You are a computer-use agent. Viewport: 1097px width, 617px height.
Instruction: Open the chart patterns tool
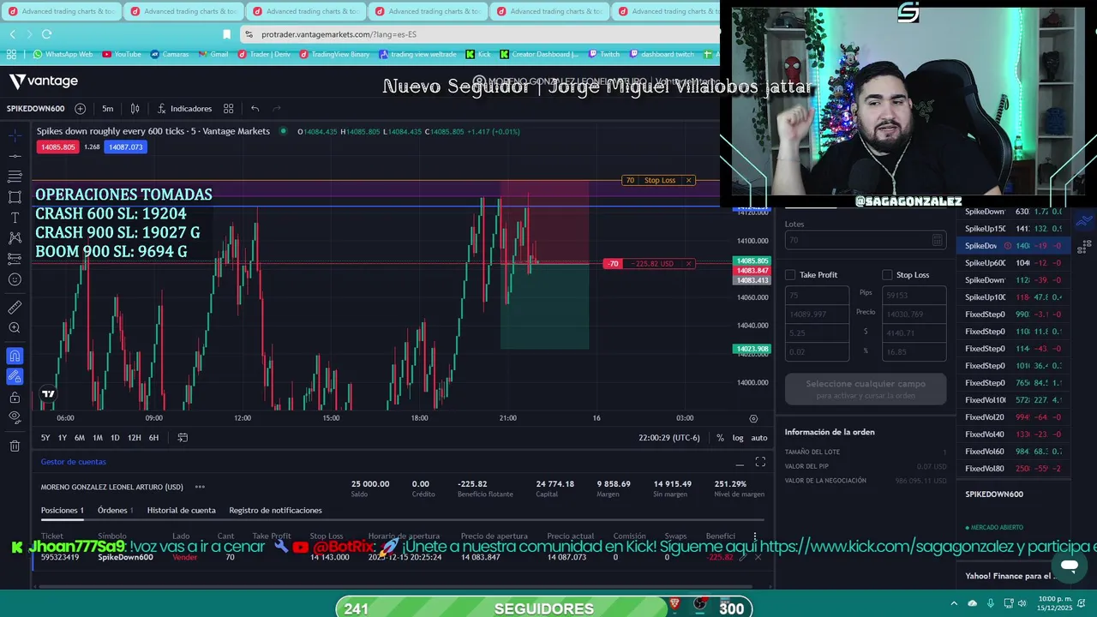(x=15, y=238)
